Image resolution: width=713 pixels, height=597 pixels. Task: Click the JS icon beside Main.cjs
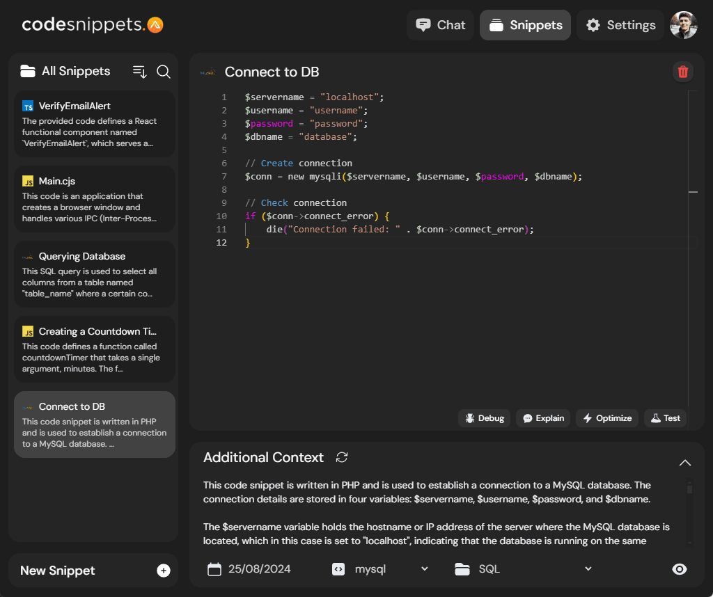[x=28, y=182]
